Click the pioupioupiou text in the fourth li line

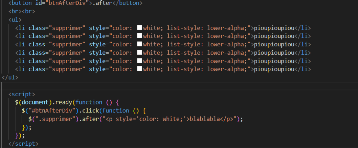click(274, 53)
